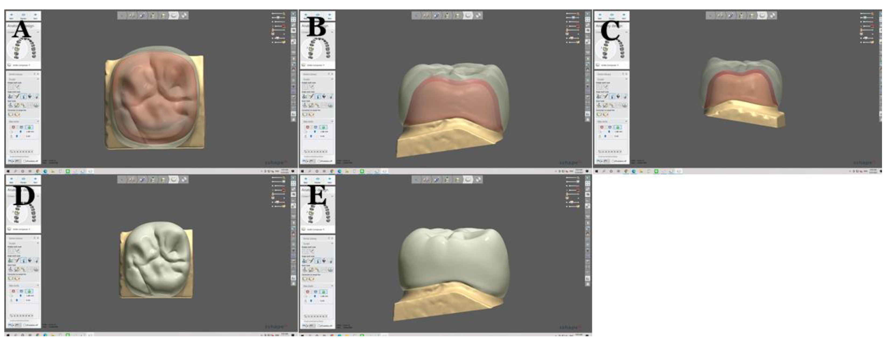In panel A, click the green taskbar application icon
The width and height of the screenshot is (896, 347).
pyautogui.click(x=68, y=171)
